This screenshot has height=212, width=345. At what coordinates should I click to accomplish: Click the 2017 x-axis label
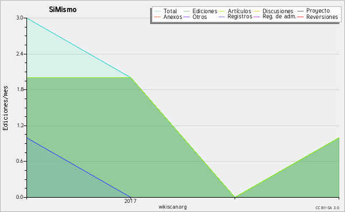[131, 201]
